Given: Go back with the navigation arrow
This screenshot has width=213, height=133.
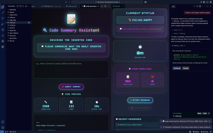Looking at the screenshot, I should (x=66, y=2).
